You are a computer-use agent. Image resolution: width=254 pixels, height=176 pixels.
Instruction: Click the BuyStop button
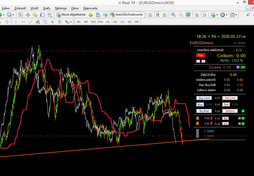pyautogui.click(x=204, y=111)
